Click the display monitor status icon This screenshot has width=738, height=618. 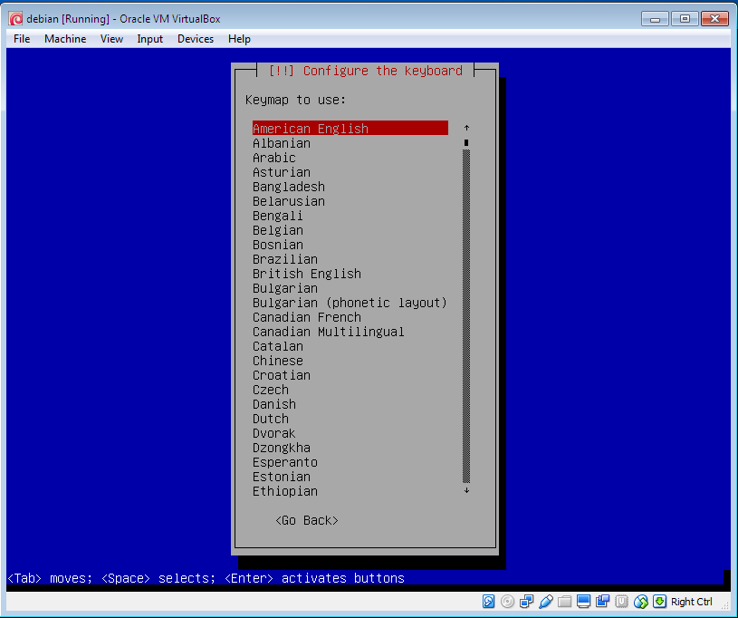click(x=584, y=602)
